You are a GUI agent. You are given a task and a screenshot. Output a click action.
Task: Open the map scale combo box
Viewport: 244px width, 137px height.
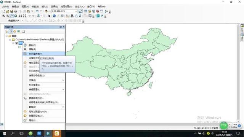click(x=64, y=11)
